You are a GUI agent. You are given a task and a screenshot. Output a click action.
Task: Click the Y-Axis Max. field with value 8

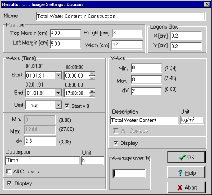[x=146, y=80]
